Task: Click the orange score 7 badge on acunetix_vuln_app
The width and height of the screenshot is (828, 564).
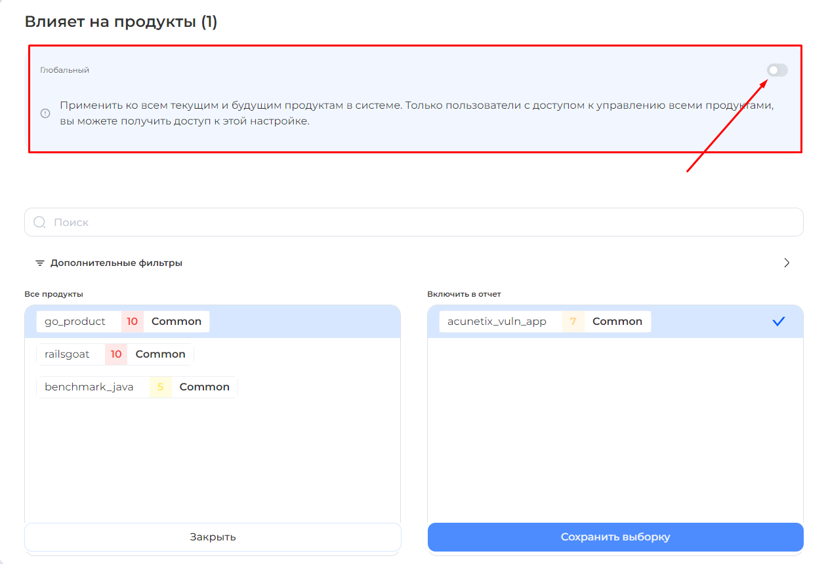Action: (573, 322)
